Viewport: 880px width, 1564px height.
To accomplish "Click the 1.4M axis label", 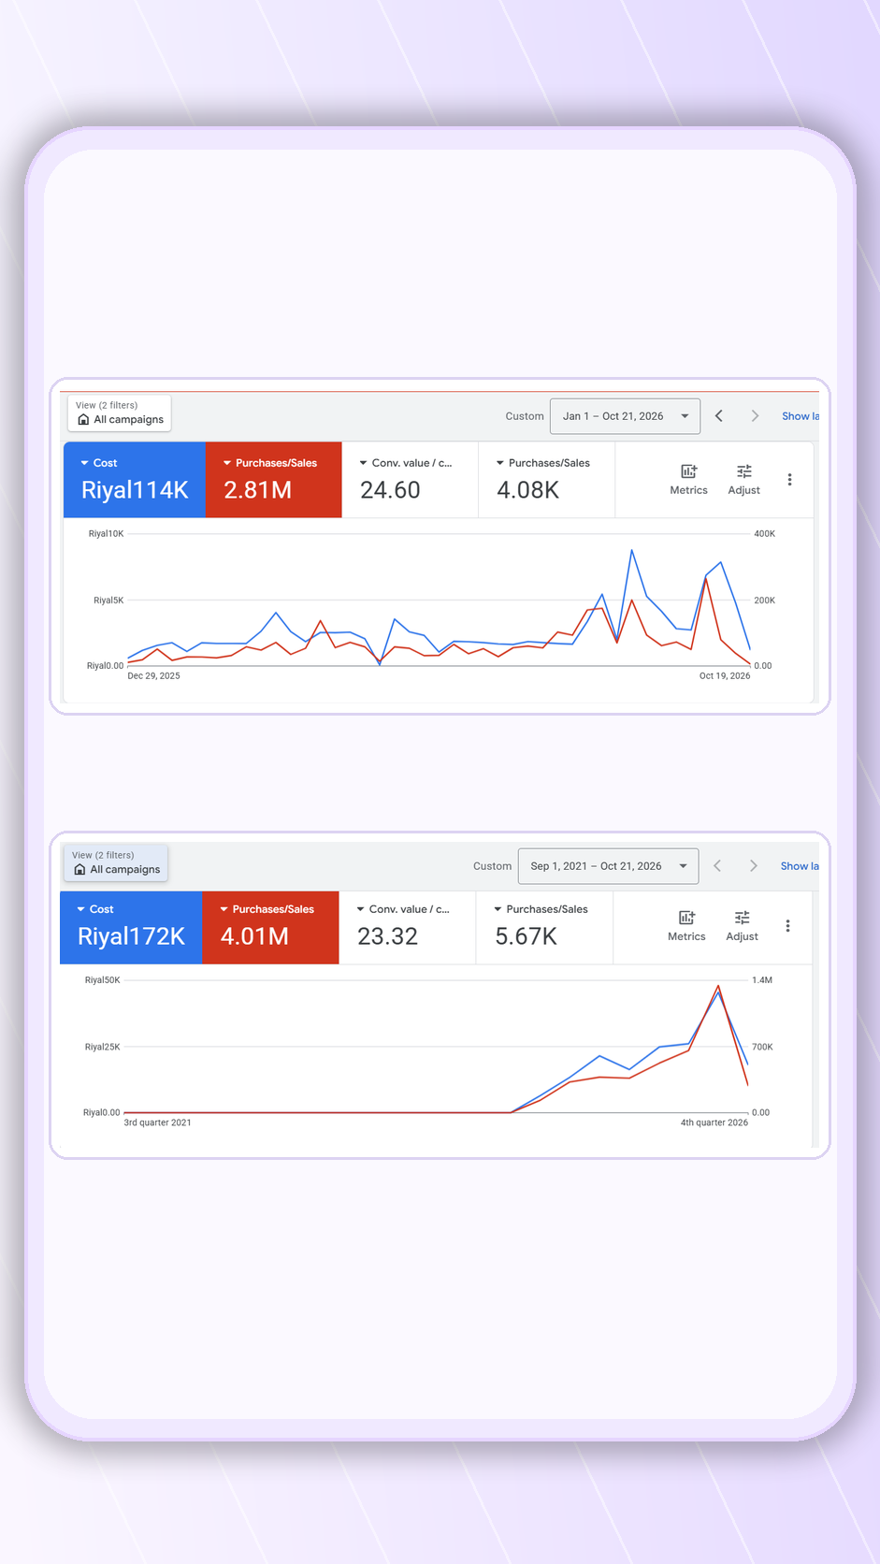I will [762, 980].
